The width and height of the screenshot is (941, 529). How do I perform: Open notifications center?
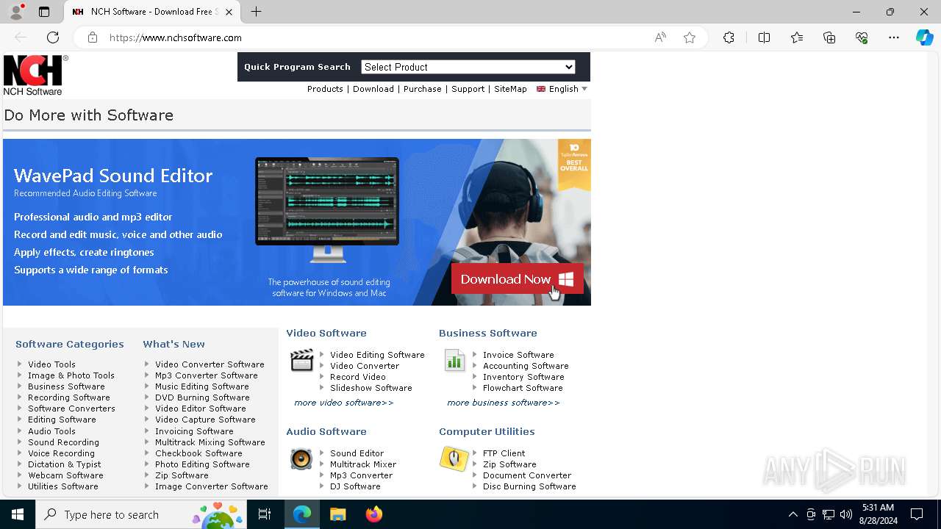[917, 514]
